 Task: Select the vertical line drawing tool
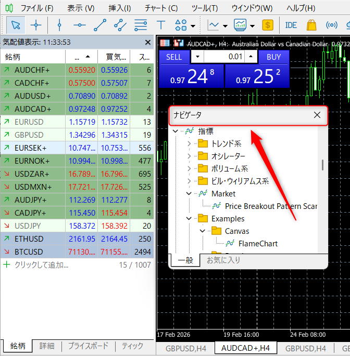[x=59, y=24]
